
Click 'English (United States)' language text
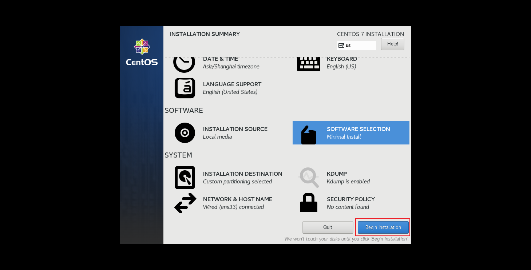click(230, 92)
